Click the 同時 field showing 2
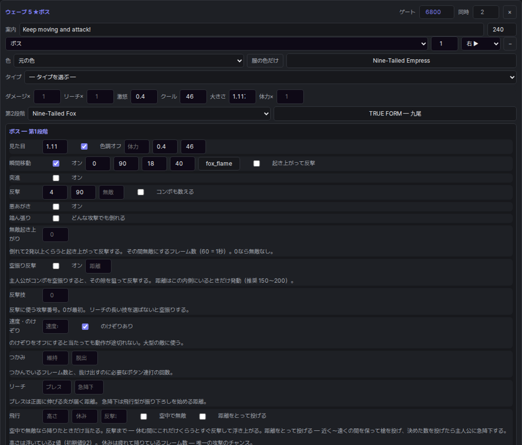Screen dimensions: 522x445 [486, 12]
